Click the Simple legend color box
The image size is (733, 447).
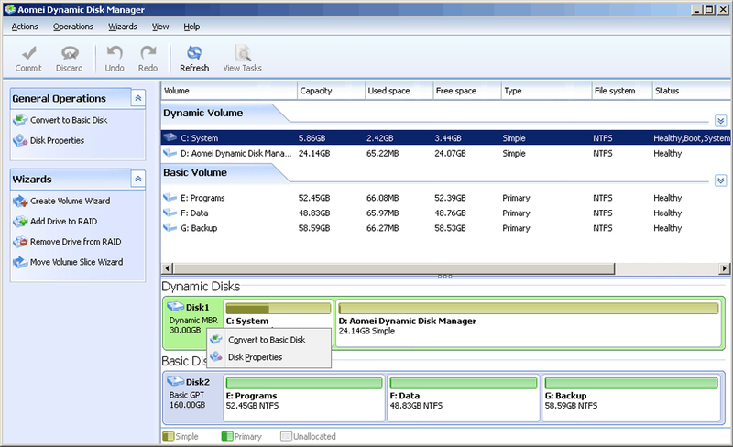coord(169,436)
